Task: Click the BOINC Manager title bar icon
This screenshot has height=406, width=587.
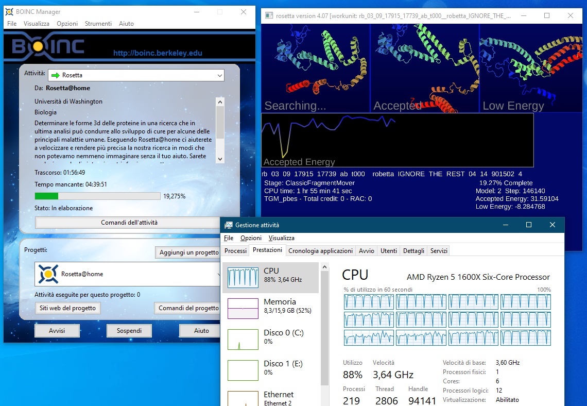Action: coord(9,12)
